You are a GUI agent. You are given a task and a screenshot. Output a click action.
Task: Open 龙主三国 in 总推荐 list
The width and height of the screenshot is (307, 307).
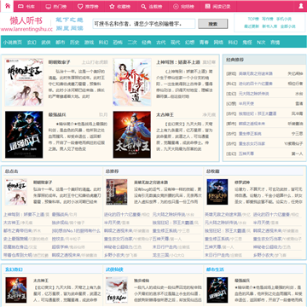[161, 255]
